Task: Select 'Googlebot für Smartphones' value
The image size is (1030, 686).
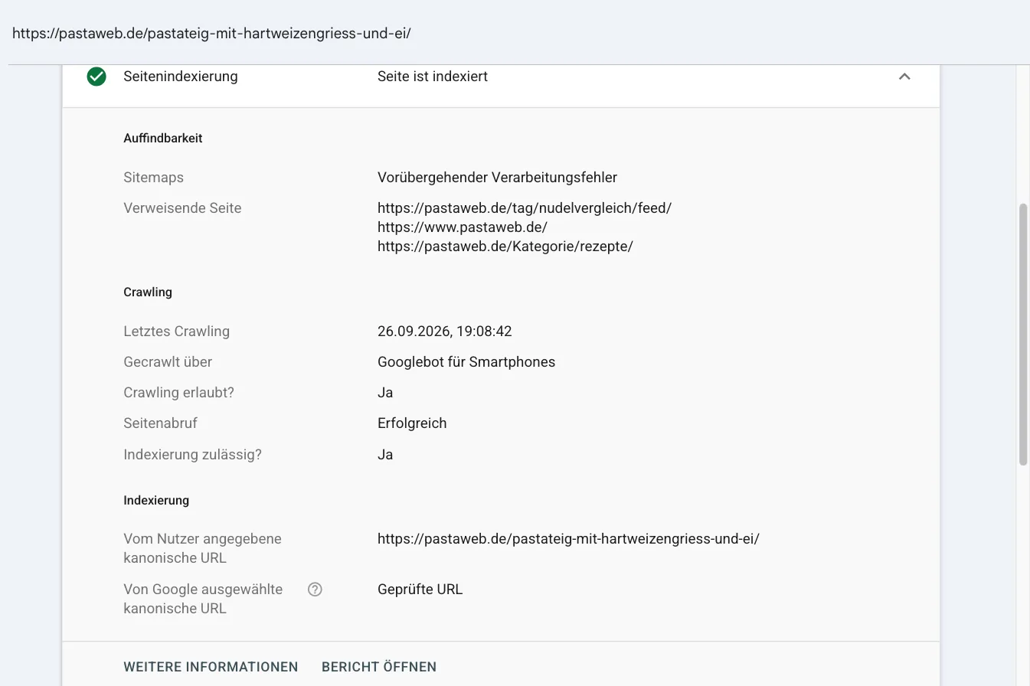Action: tap(466, 362)
